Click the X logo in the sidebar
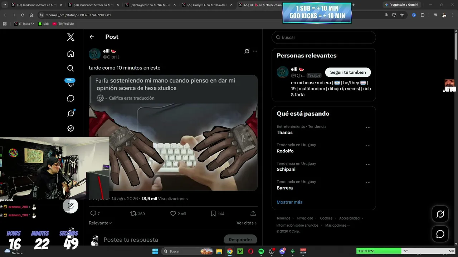 tap(71, 37)
